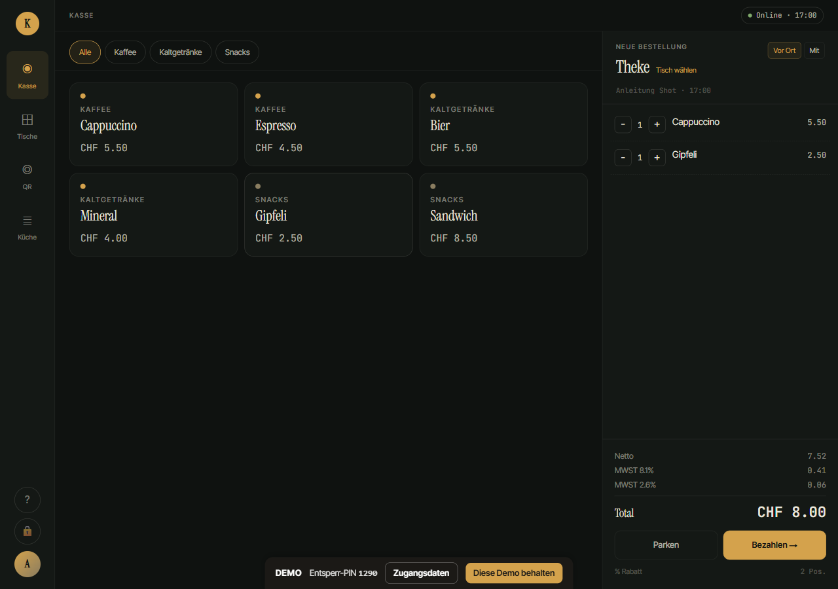
Task: Go to Tische table layout
Action: click(27, 126)
